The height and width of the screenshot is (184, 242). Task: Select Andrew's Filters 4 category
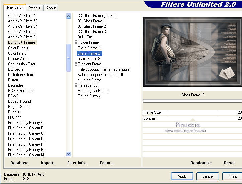click(x=22, y=16)
